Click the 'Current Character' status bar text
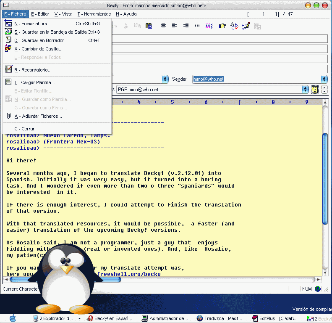 coord(21,289)
